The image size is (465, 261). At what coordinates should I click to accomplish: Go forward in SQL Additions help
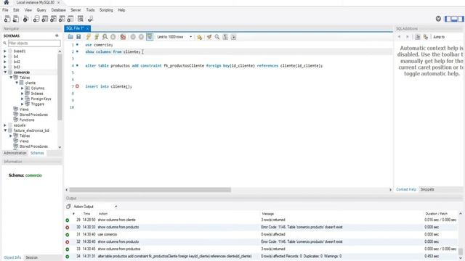click(407, 37)
